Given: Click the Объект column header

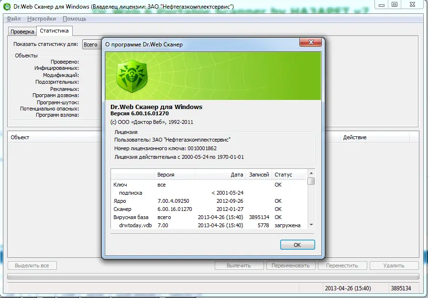Looking at the screenshot, I should click(55, 137).
